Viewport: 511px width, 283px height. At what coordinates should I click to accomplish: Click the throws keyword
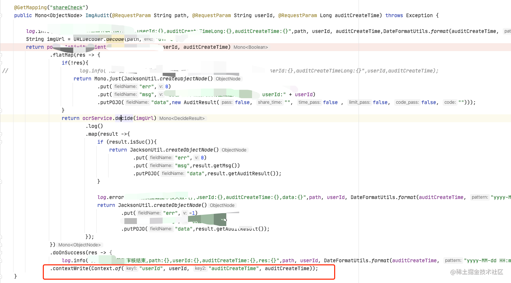pos(394,15)
